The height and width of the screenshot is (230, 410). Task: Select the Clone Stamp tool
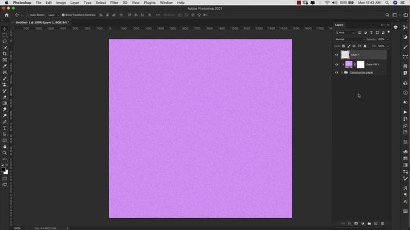pos(4,85)
